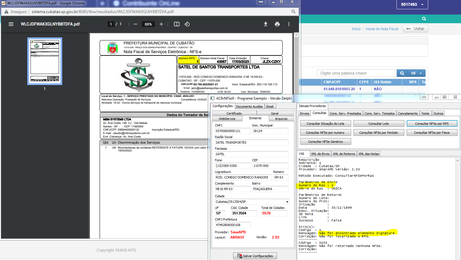The height and width of the screenshot is (260, 461).
Task: Show the XML de Retorno tab
Action: 344,154
